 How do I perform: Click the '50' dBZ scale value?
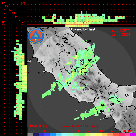pyautogui.click(x=113, y=131)
